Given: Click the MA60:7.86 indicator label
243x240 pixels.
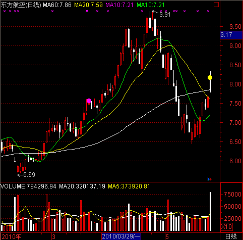Looking at the screenshot, I should 57,5.
